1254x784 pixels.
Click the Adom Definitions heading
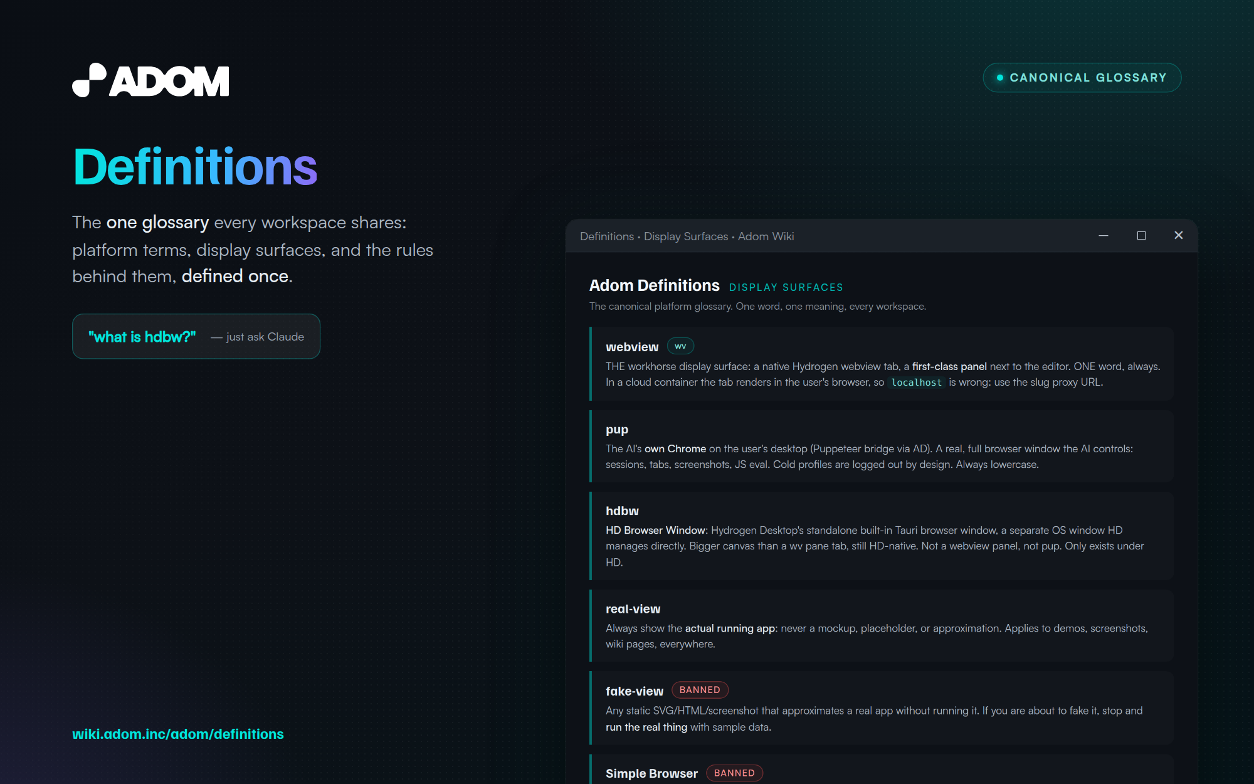[x=654, y=285]
